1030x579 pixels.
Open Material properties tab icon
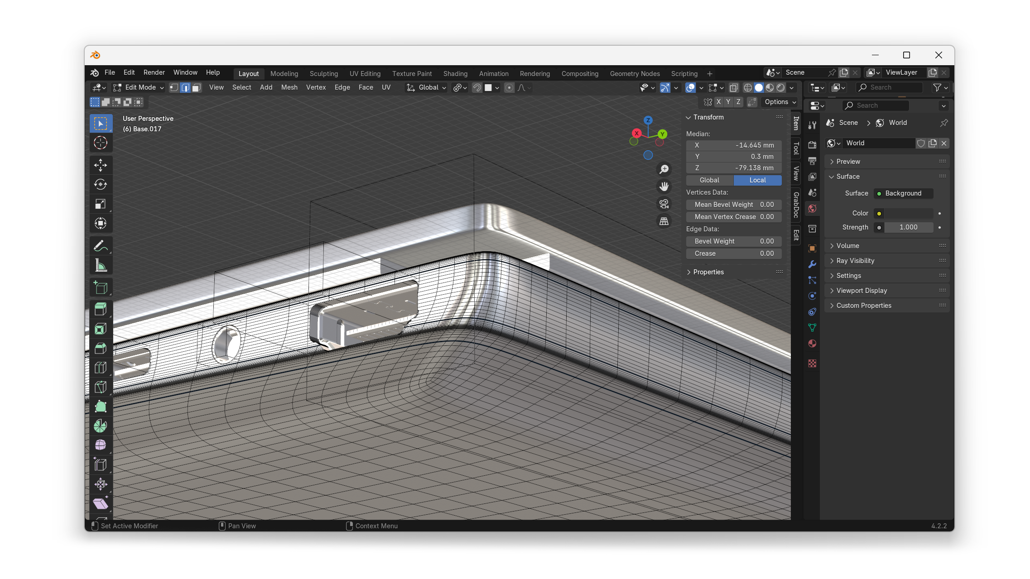tap(812, 344)
